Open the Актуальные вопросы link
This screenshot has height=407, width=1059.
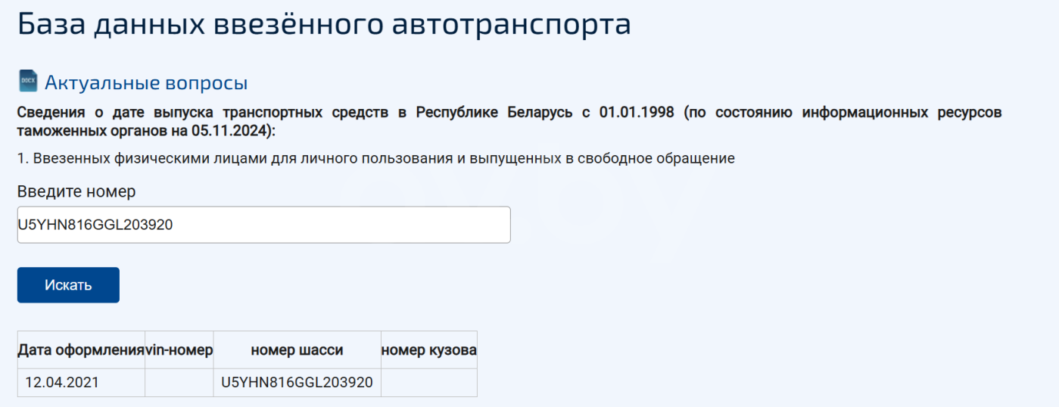146,83
